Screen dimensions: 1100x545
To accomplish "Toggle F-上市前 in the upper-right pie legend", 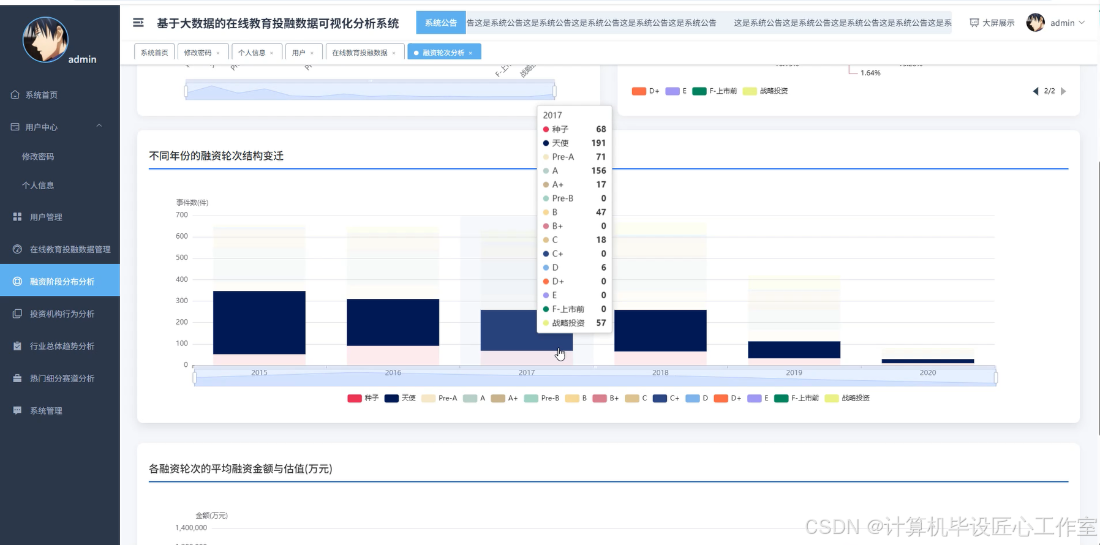I will [x=714, y=91].
